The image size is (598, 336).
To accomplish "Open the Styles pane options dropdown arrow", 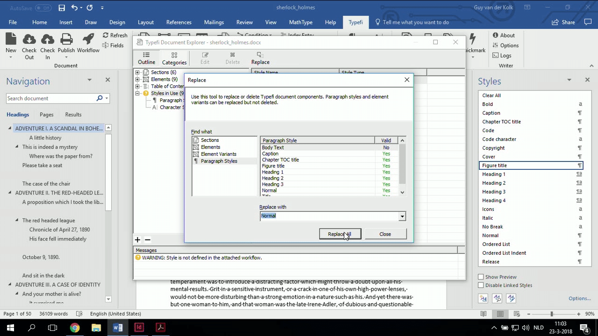I will [x=569, y=80].
